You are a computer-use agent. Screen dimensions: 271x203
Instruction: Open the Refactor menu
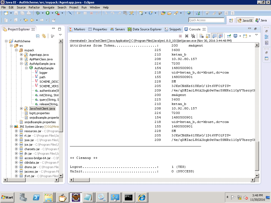click(x=34, y=7)
